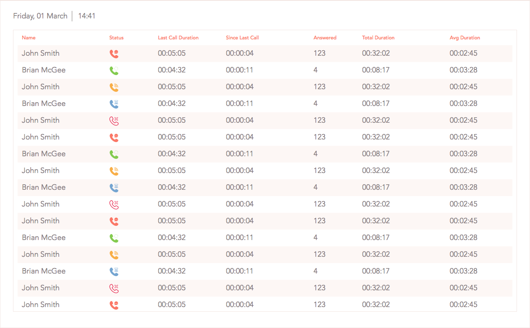Click '00:00:04' since last call in row 10
Image resolution: width=530 pixels, height=328 pixels.
[x=240, y=204]
